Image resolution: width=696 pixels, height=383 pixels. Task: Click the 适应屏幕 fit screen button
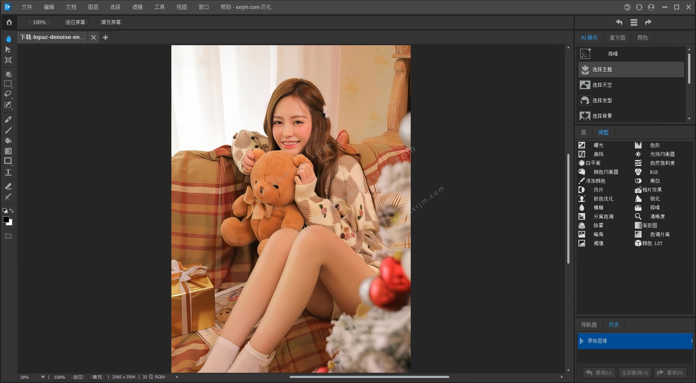75,22
